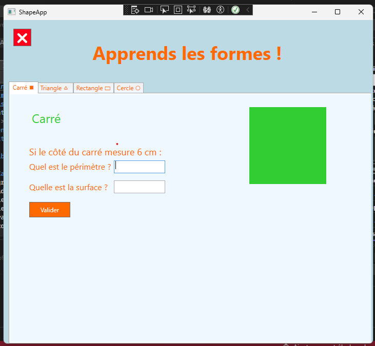Switch to the Triangle tab
The height and width of the screenshot is (346, 375).
(55, 88)
